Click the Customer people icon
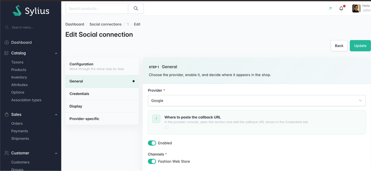Viewport: 371px width, 171px height. tap(7, 153)
